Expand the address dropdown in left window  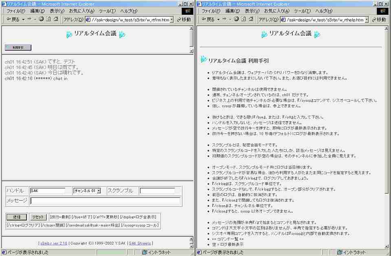[171, 20]
